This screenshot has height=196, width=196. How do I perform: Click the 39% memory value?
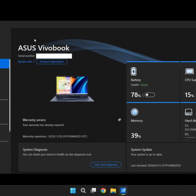(x=136, y=136)
